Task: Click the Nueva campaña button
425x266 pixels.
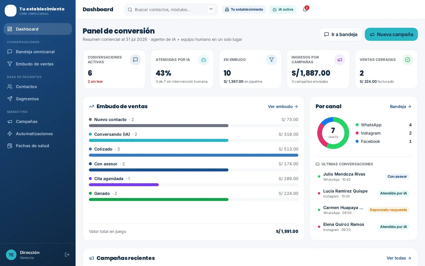Action: pos(391,34)
